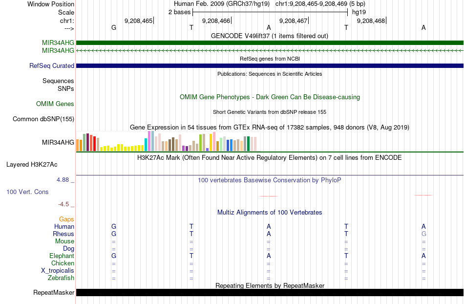Viewport: 464px width, 304px height.
Task: Click the Layered H3K27Ac track label
Action: (32, 165)
